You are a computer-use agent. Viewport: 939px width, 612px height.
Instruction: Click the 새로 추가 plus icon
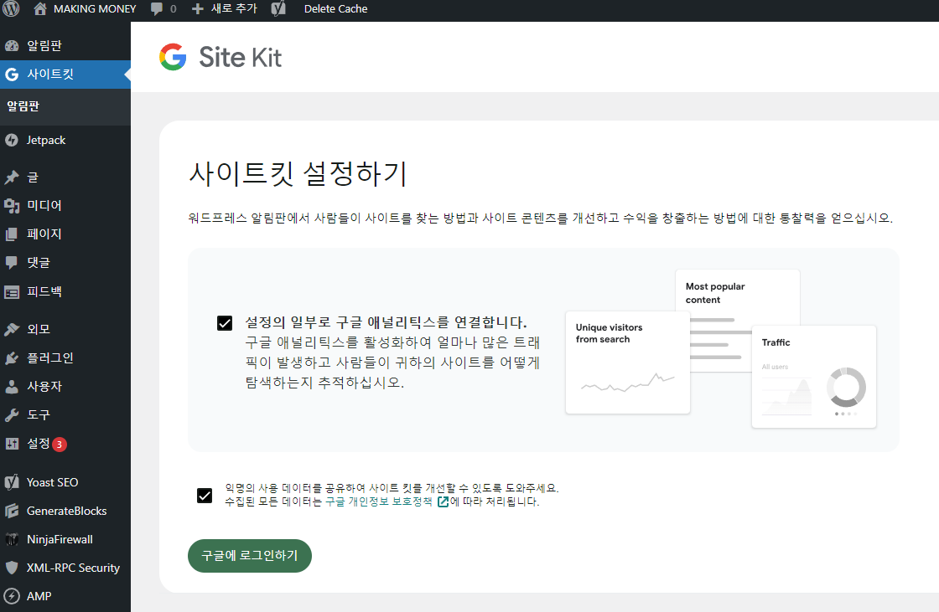click(196, 9)
